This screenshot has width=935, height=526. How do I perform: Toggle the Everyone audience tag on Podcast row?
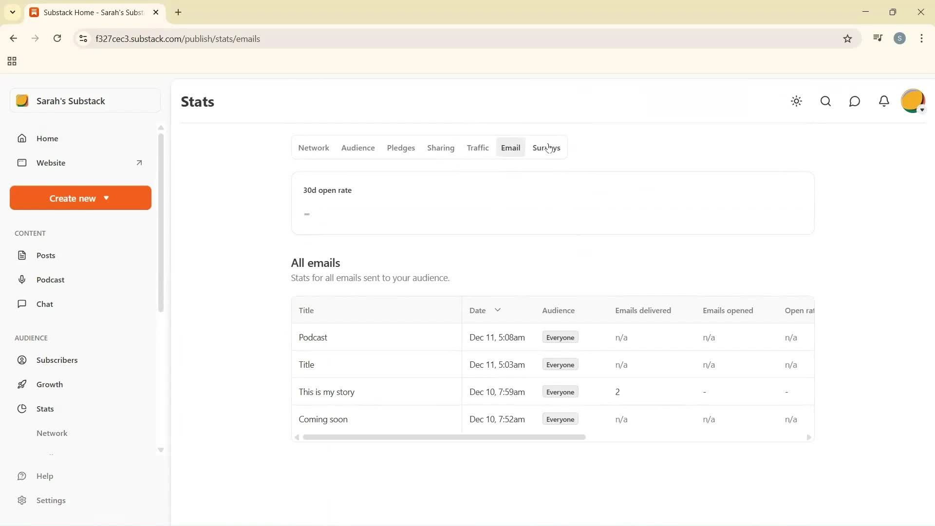pyautogui.click(x=560, y=337)
